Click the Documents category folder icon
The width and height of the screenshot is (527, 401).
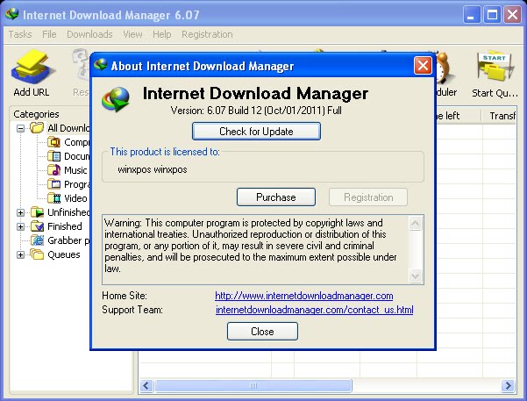53,156
